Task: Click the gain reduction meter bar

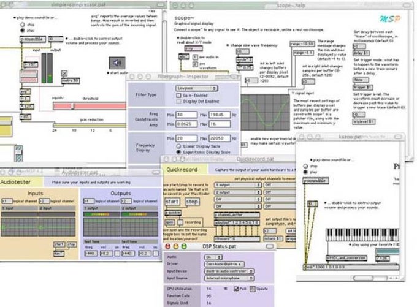Action: 90,125
